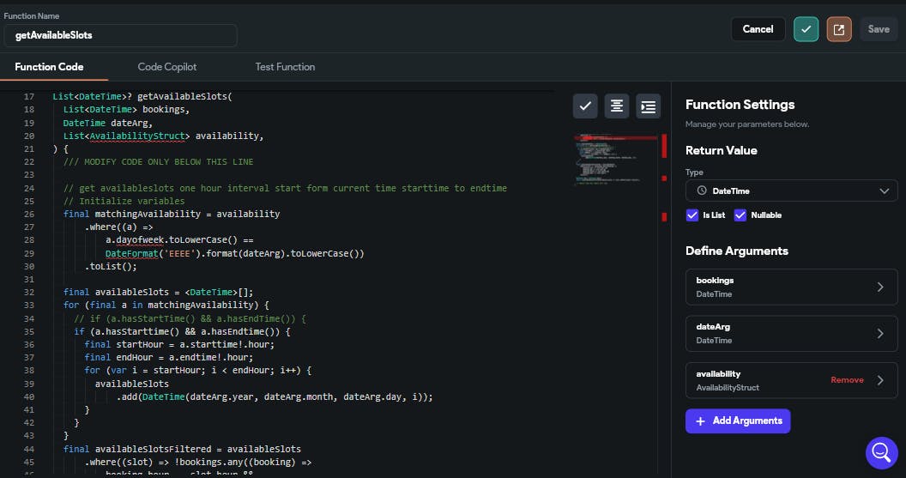Expand the availability argument chevron
Screen dimensions: 906x478
[x=879, y=380]
